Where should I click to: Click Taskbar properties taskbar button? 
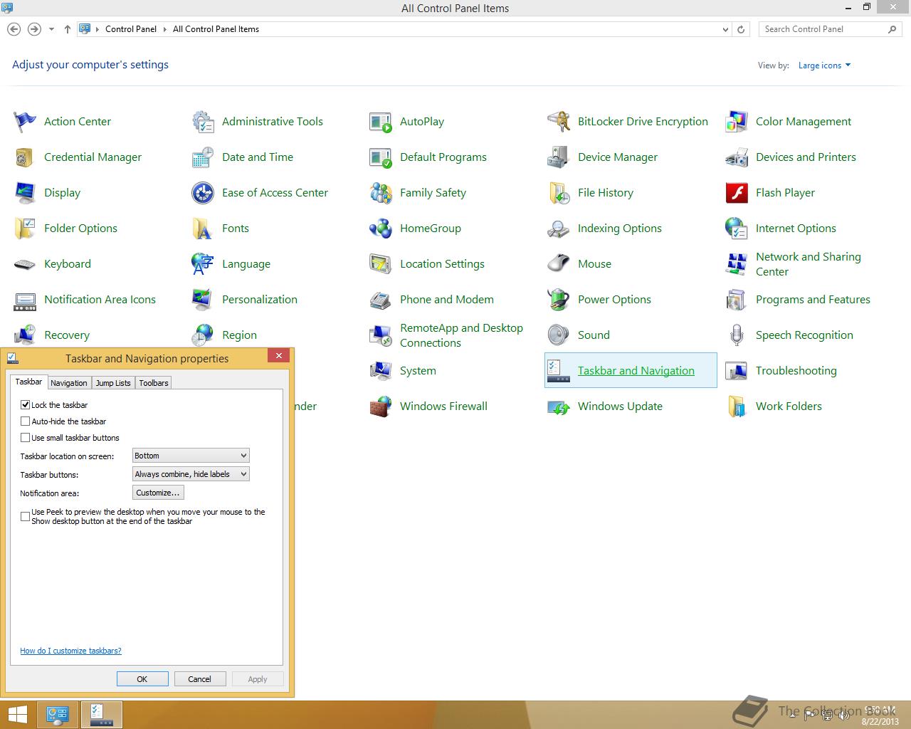coord(102,715)
